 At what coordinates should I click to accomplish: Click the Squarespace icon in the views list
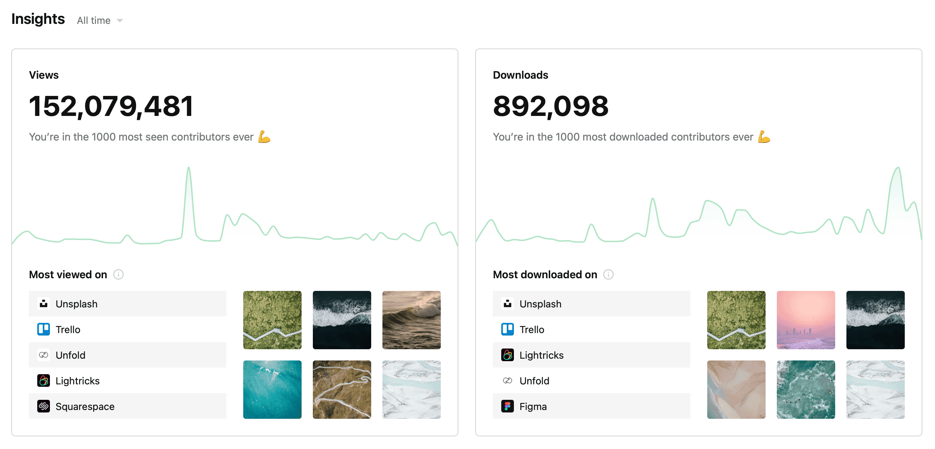click(44, 406)
